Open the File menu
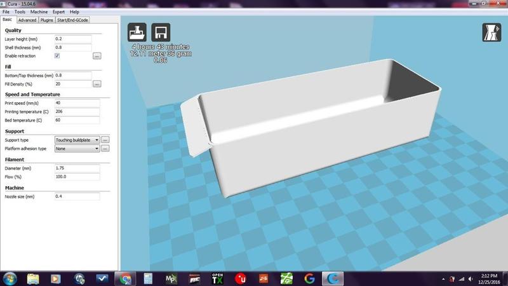508x286 pixels. [x=6, y=11]
